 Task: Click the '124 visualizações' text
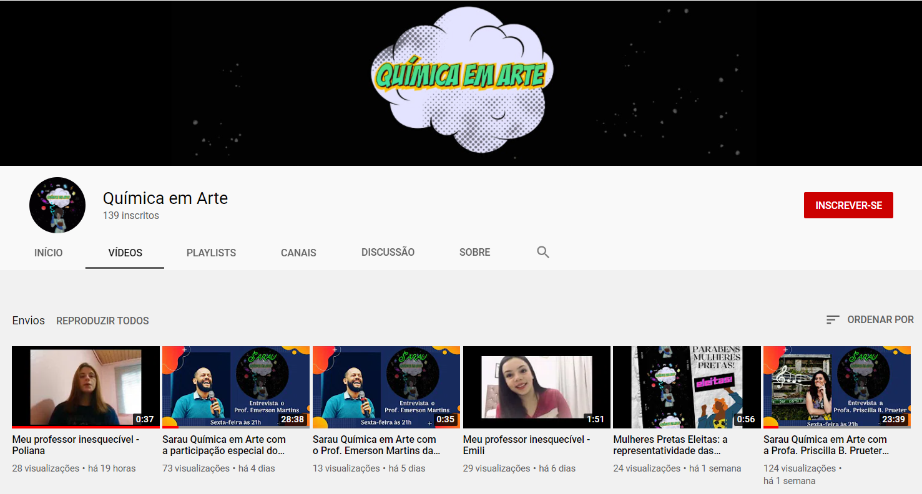point(800,468)
